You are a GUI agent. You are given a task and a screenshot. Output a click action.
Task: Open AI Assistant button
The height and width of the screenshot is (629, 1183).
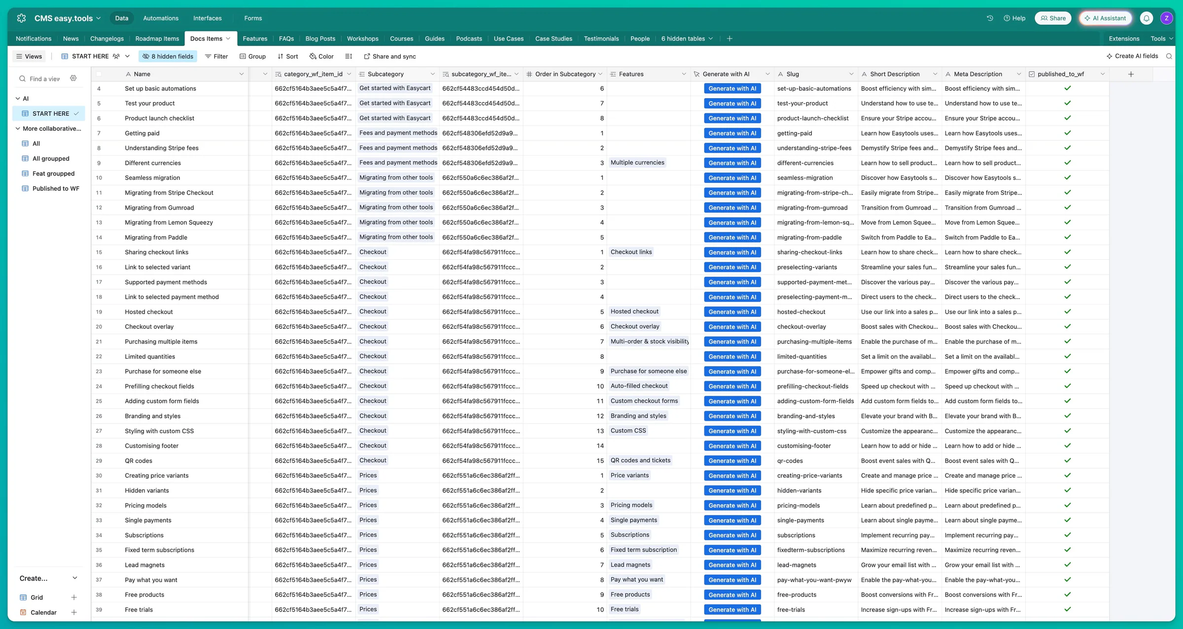point(1105,18)
